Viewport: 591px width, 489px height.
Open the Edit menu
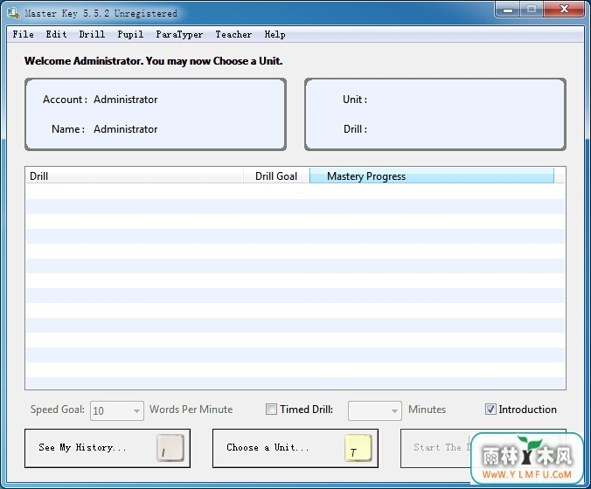[x=56, y=35]
